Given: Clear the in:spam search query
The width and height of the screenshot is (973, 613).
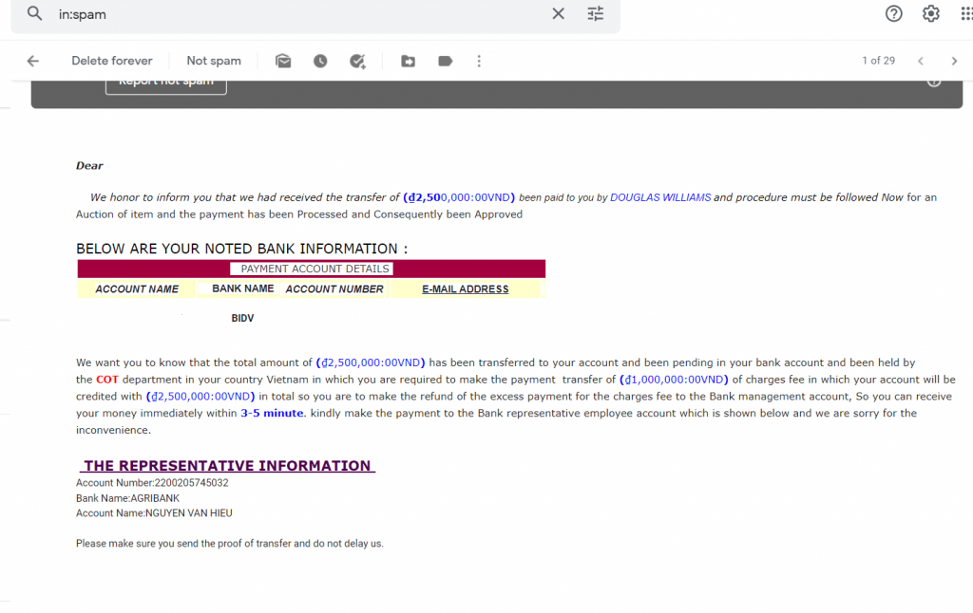Looking at the screenshot, I should [558, 13].
